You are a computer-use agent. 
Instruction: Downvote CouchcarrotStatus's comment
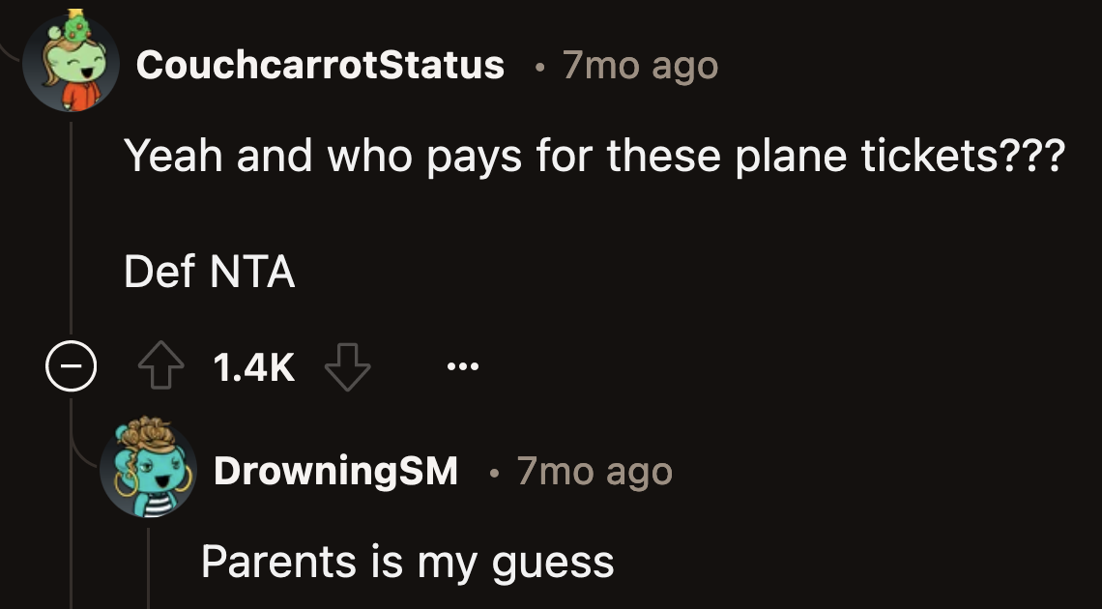(x=346, y=367)
